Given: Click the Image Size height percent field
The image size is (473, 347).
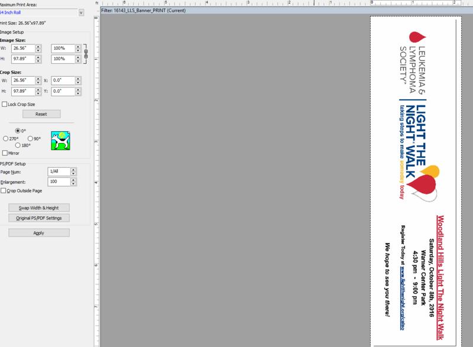Looking at the screenshot, I should 63,59.
